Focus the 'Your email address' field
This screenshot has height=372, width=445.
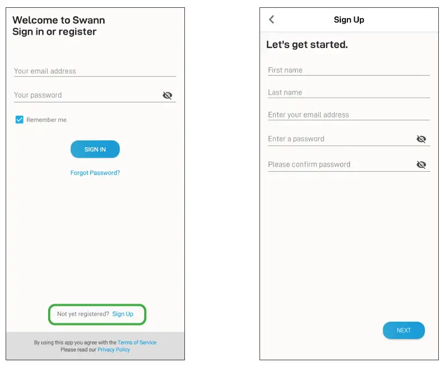click(94, 71)
